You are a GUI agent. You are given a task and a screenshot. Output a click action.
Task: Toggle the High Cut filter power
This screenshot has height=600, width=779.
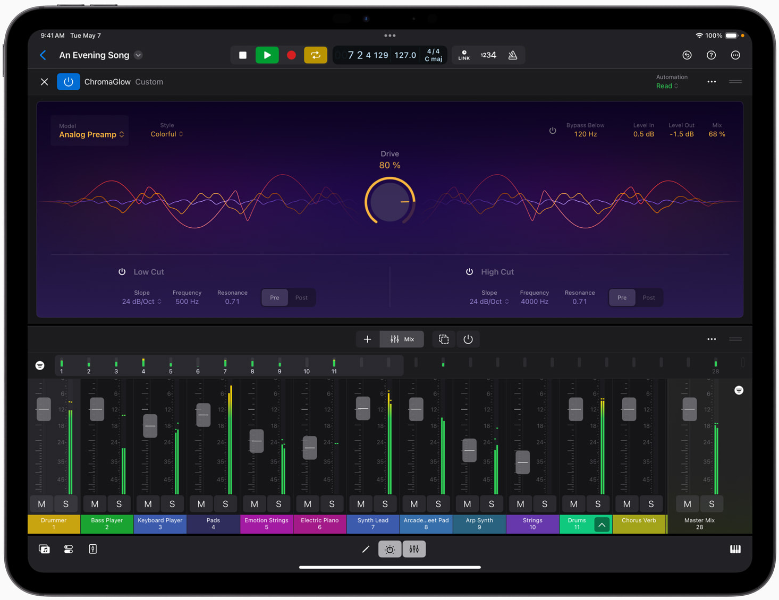[469, 272]
